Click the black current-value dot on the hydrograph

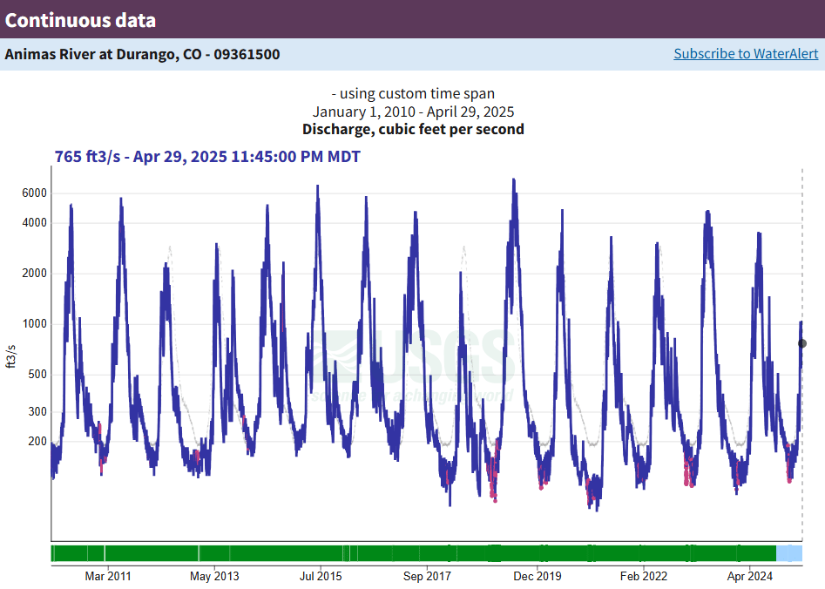click(802, 343)
